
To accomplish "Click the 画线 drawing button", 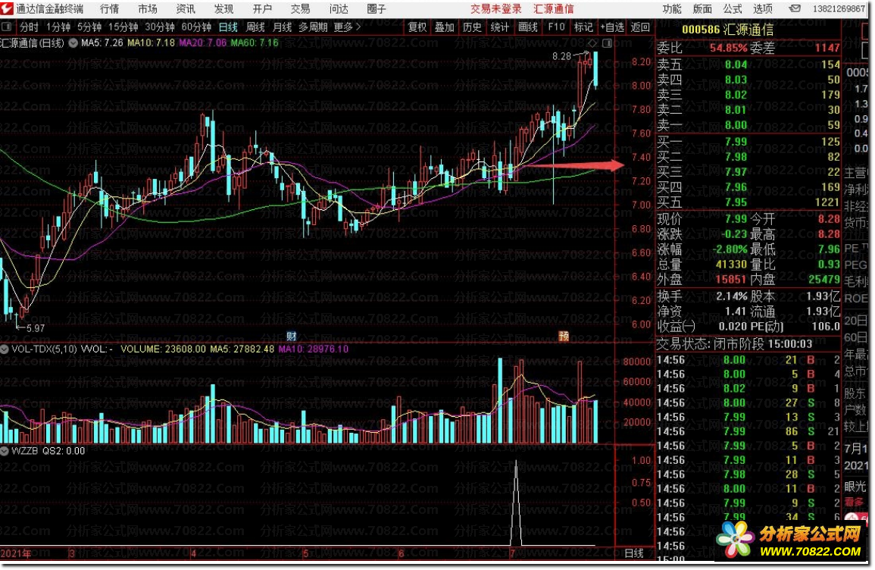I will coord(528,27).
